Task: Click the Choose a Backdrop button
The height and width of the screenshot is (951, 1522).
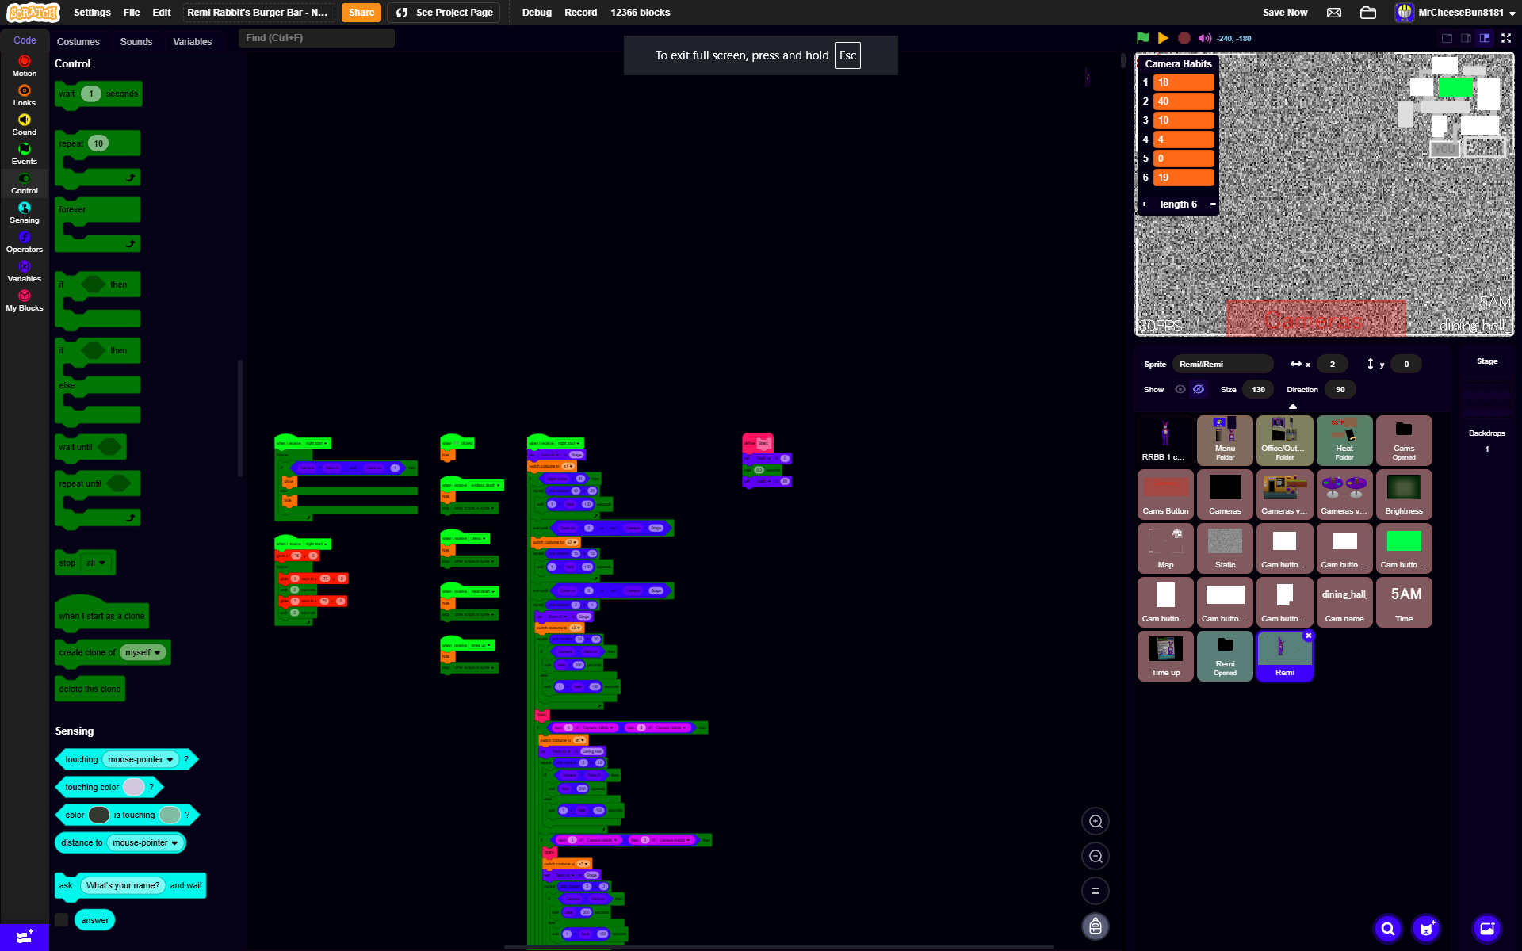Action: pyautogui.click(x=1487, y=928)
